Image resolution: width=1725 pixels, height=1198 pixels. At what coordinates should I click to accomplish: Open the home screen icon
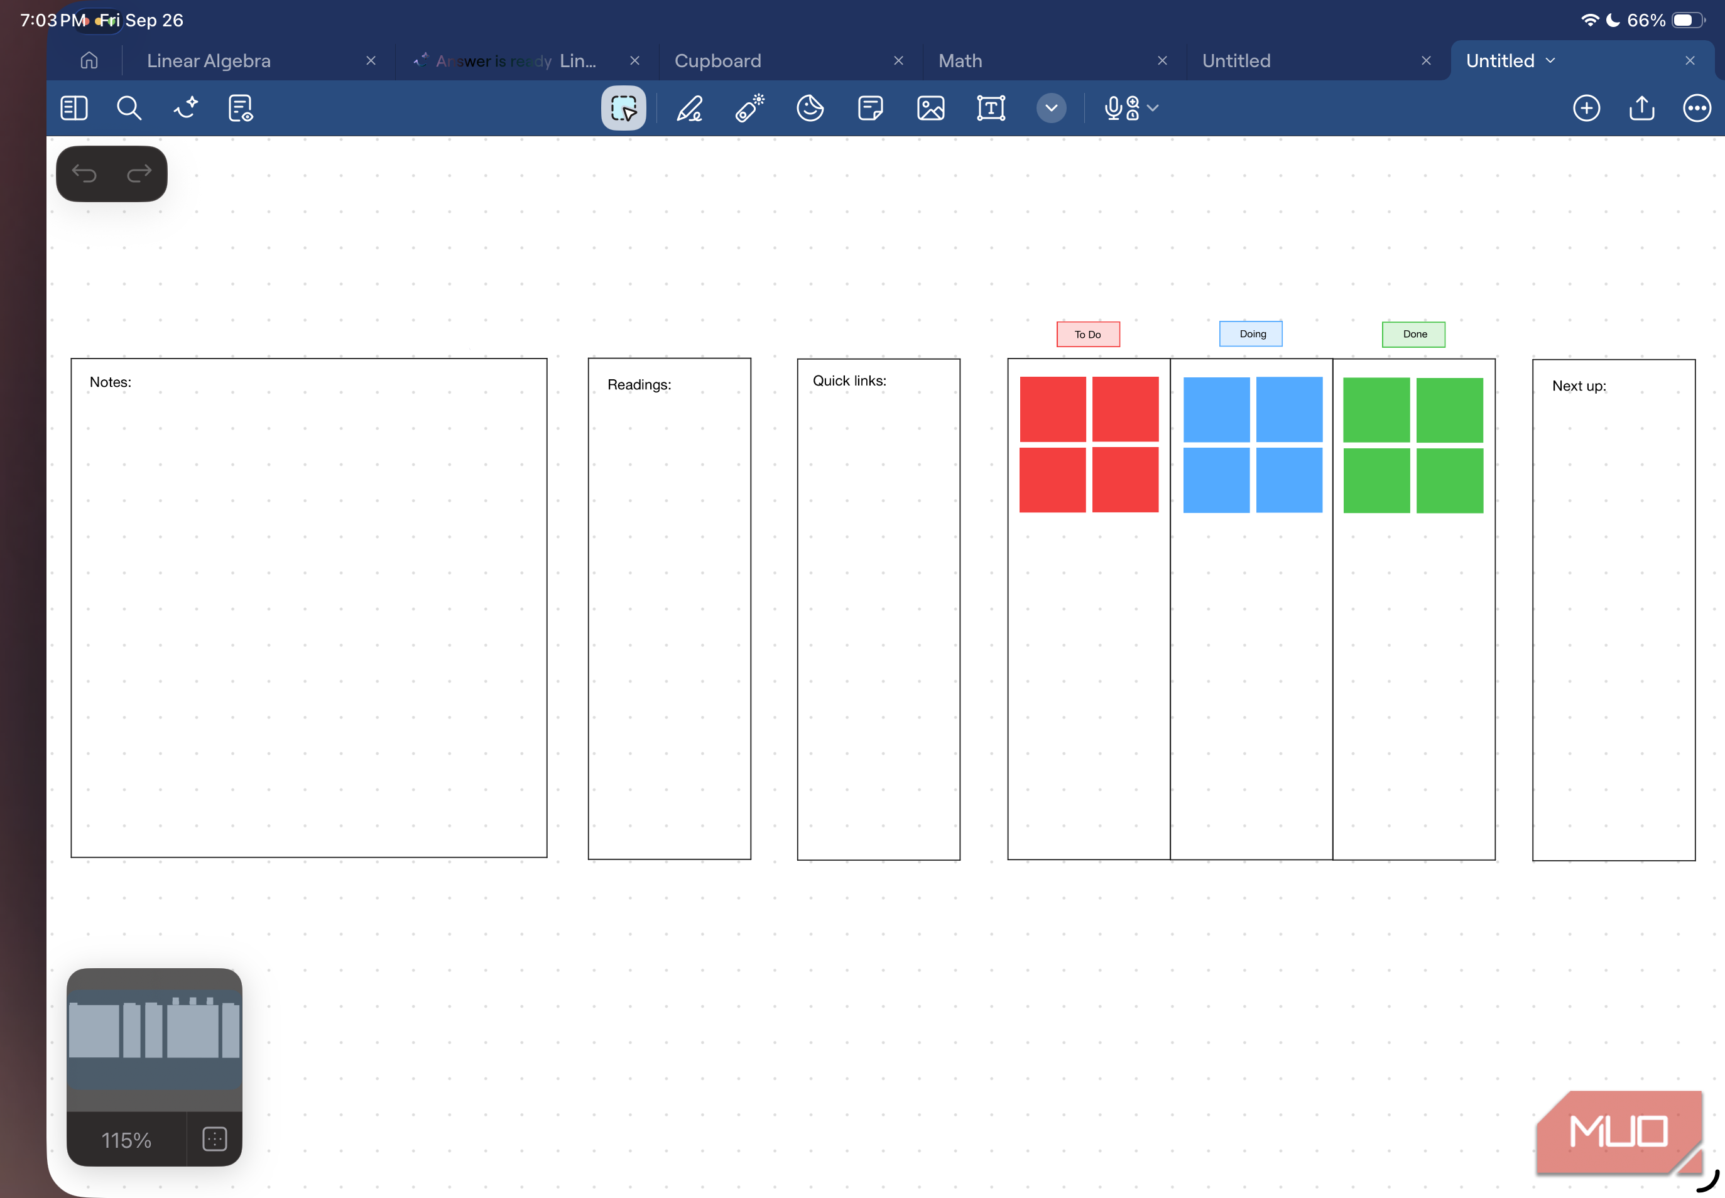pos(89,61)
